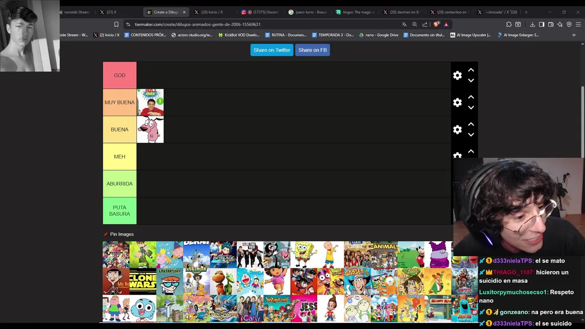Move BUENA tier row up
The height and width of the screenshot is (329, 585).
click(x=471, y=124)
